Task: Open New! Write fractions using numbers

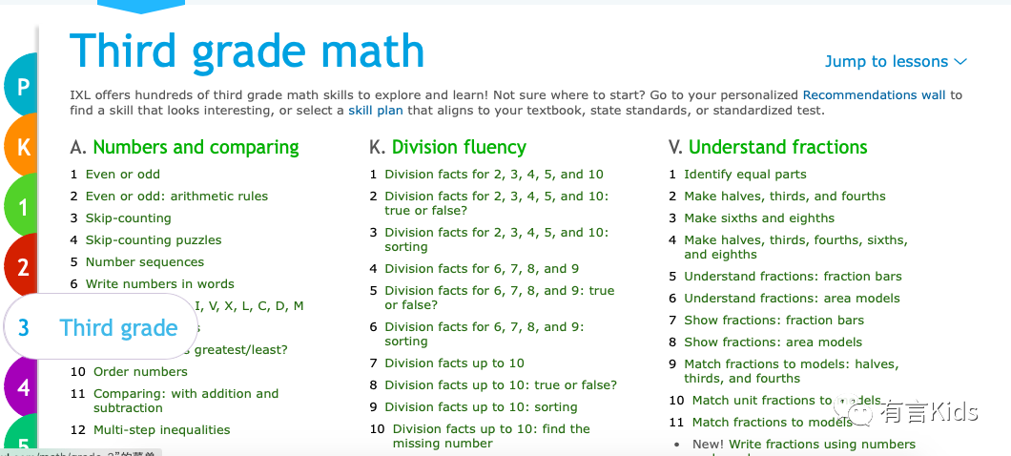Action: tap(804, 445)
